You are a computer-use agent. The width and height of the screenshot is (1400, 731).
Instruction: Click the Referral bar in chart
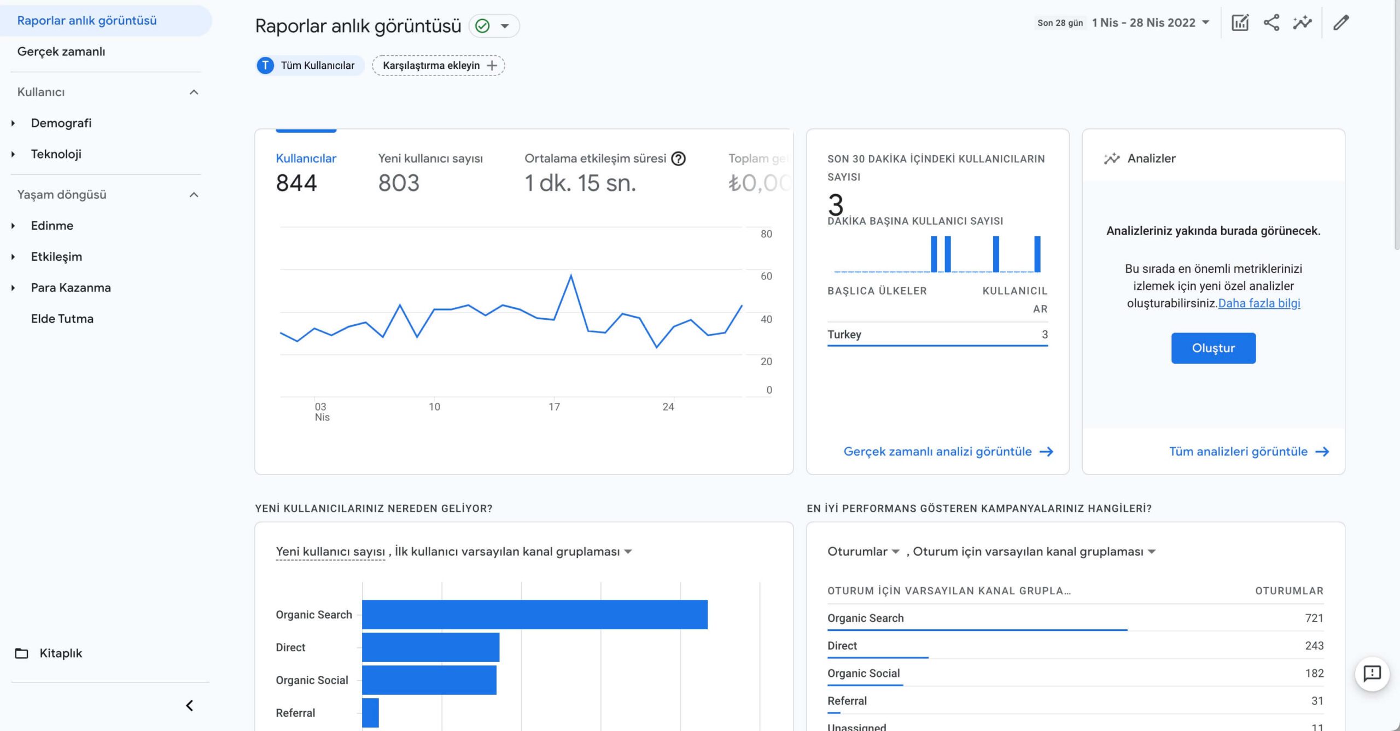click(x=370, y=713)
